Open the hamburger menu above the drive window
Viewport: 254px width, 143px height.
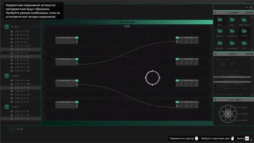pyautogui.click(x=251, y=7)
